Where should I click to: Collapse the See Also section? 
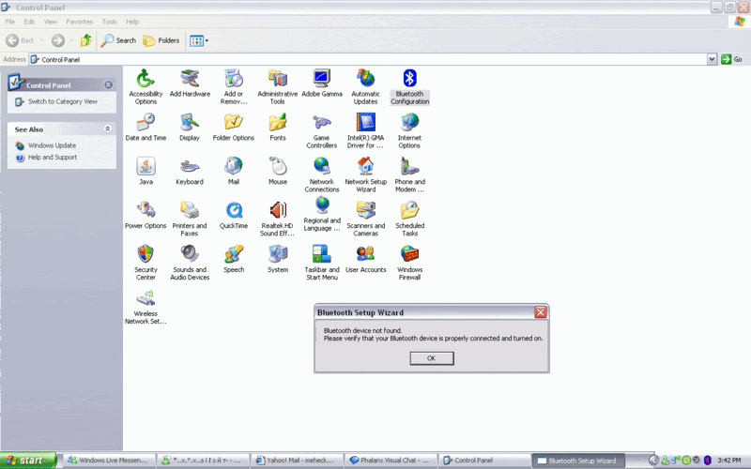pos(108,129)
